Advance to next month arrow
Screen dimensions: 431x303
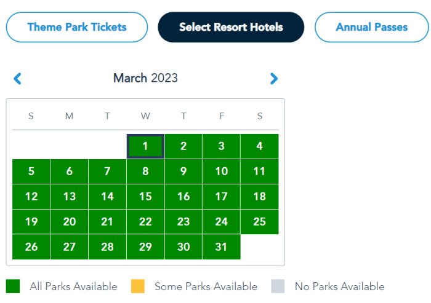pos(274,79)
